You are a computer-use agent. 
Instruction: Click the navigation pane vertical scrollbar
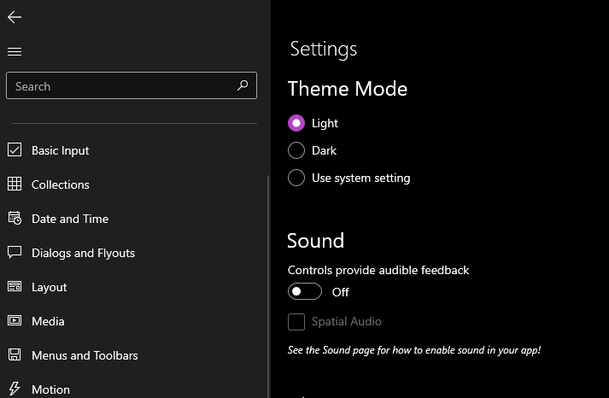coord(268,287)
